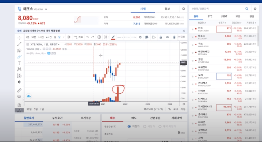
Task: Redo the chart action
Action: point(93,37)
